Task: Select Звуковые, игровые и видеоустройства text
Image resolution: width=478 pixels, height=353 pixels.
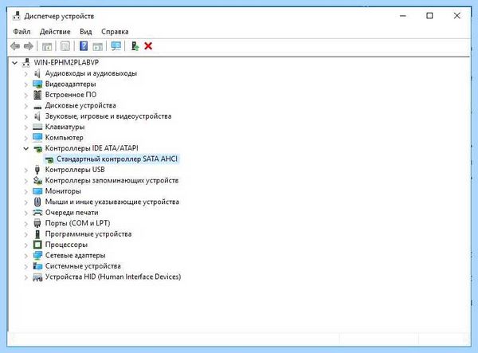Action: click(x=108, y=116)
